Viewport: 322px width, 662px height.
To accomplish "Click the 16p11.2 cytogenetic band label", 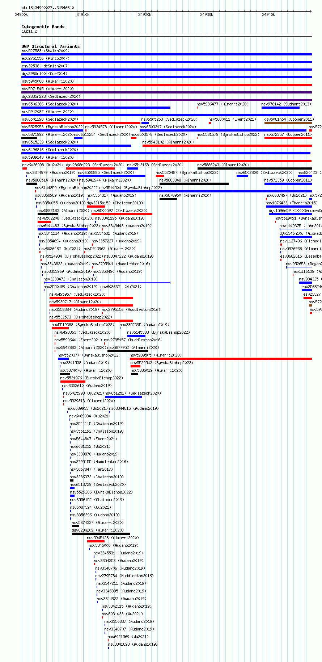I will pyautogui.click(x=29, y=31).
